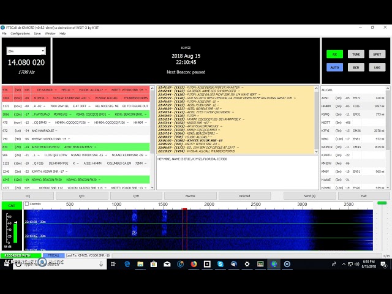Launch Firefox from the taskbar
This screenshot has width=392, height=294.
(x=194, y=264)
